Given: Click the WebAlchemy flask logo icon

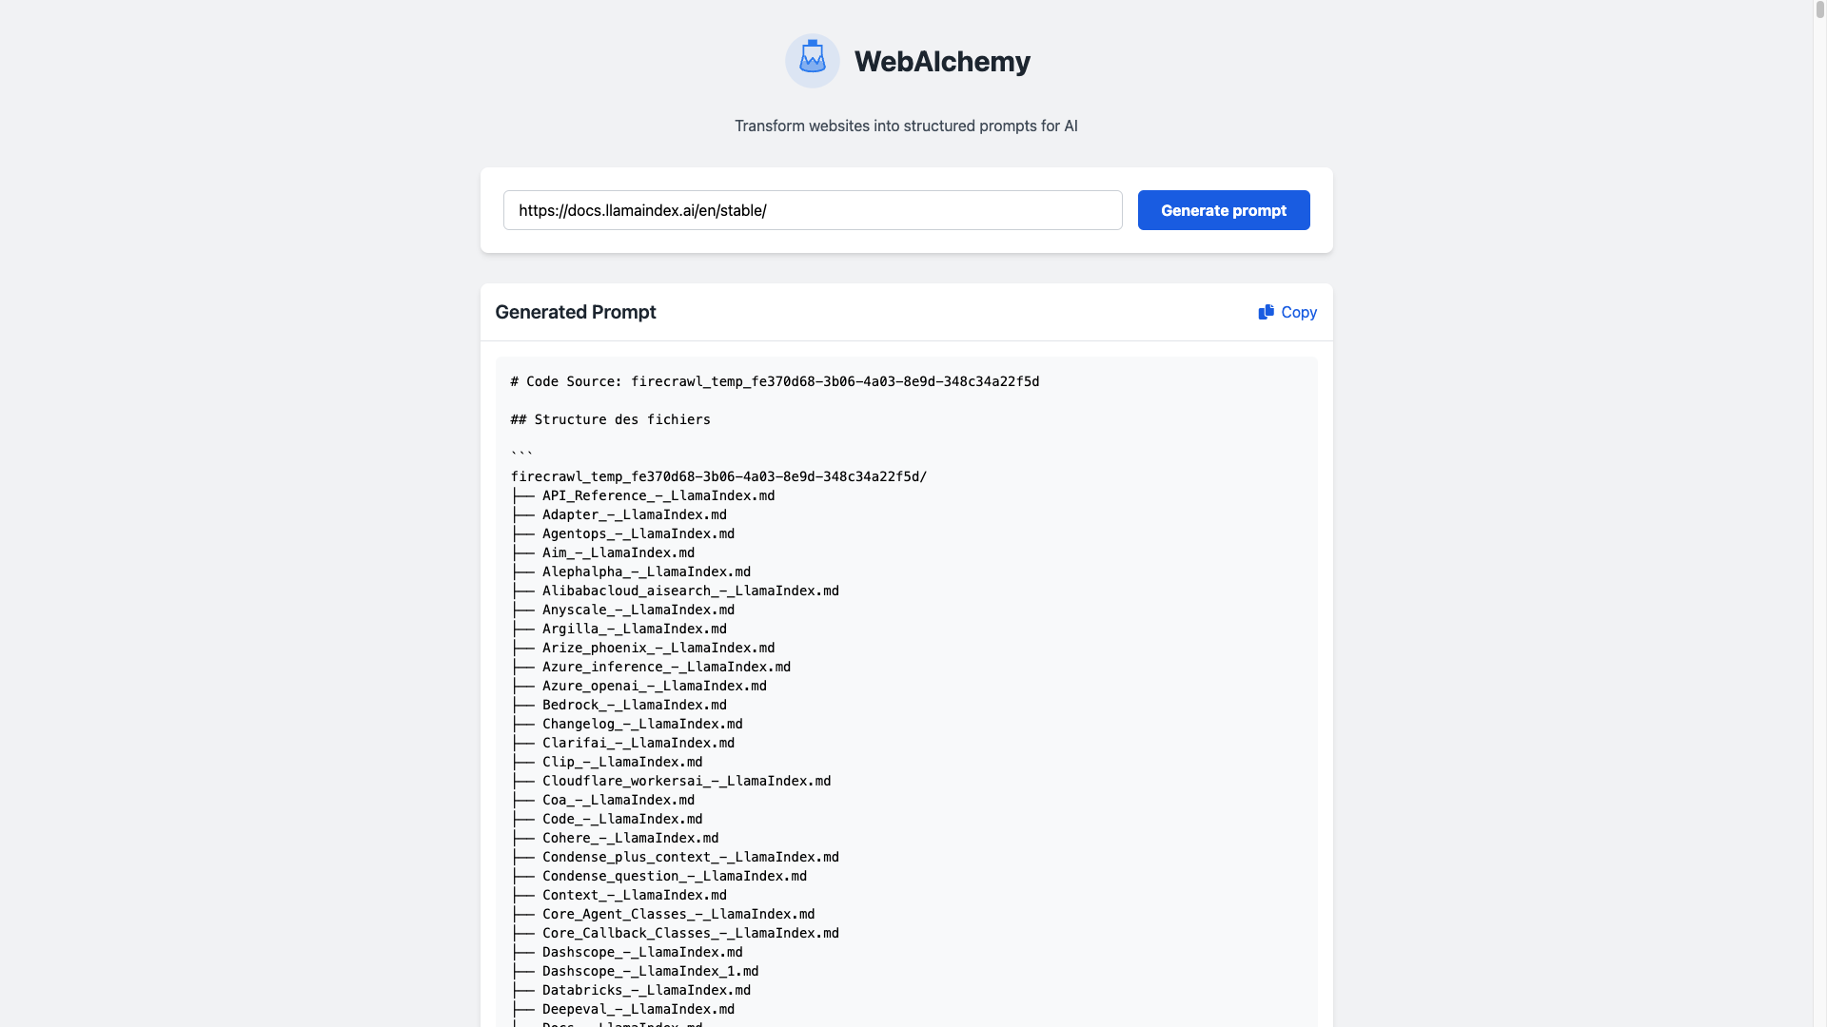Looking at the screenshot, I should (812, 60).
